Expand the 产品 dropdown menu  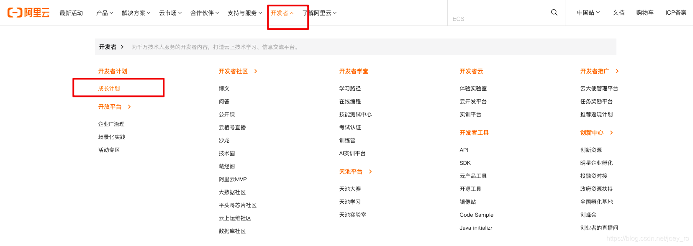[105, 13]
